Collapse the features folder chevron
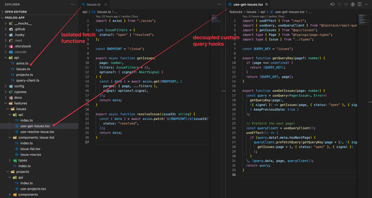Image resolution: width=372 pixels, height=198 pixels. (6, 103)
